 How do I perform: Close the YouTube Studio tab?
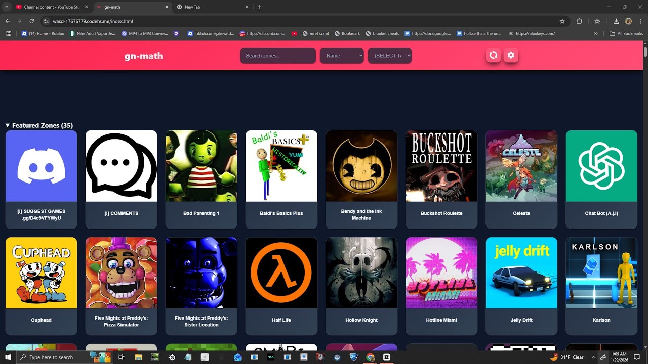pos(86,7)
